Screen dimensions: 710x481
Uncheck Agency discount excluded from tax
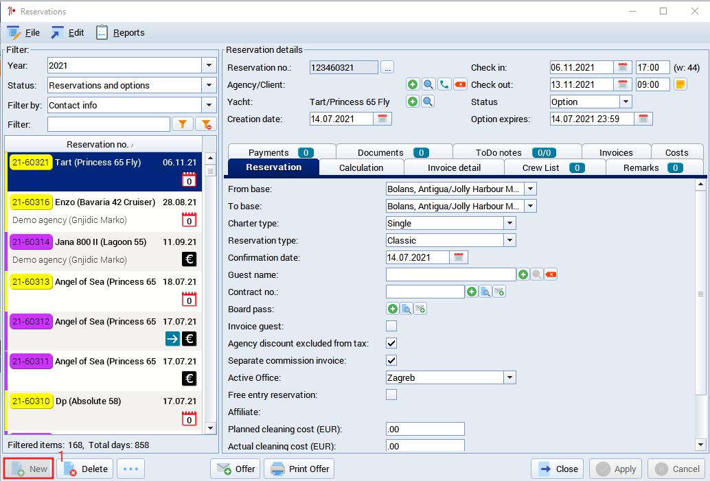[391, 344]
